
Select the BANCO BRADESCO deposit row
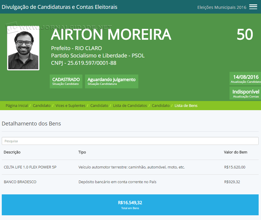click(x=130, y=182)
